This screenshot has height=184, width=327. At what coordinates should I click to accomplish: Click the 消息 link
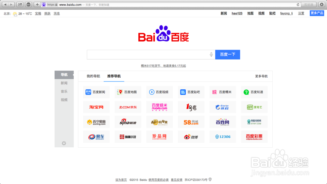tap(57, 13)
